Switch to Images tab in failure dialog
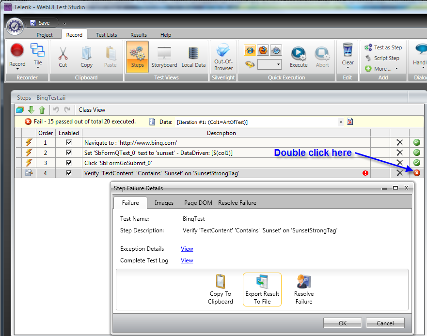 (x=164, y=203)
